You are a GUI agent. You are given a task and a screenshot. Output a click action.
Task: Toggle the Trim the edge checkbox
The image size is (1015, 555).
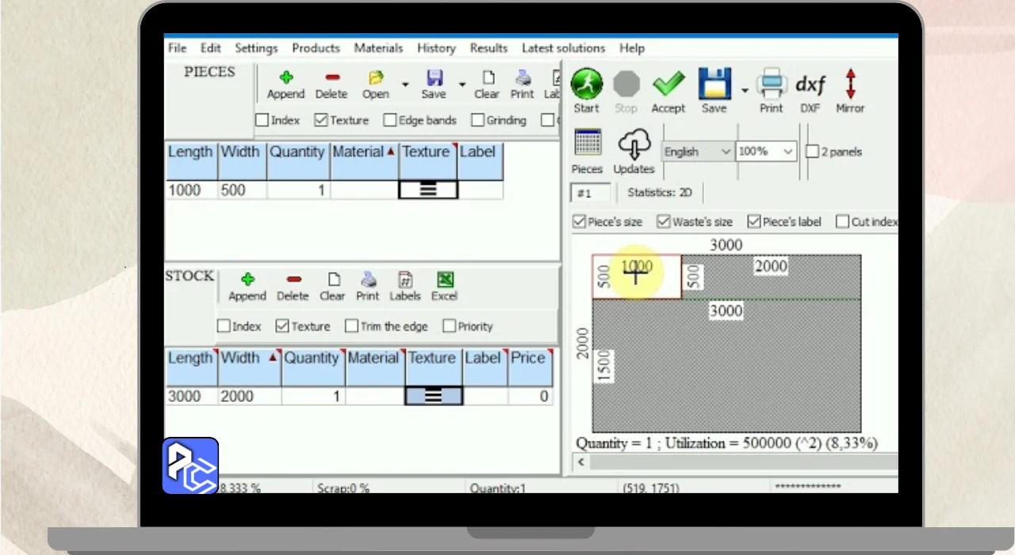(x=352, y=327)
